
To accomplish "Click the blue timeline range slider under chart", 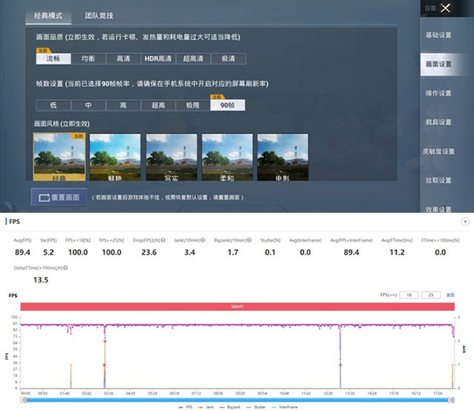I will [237, 399].
